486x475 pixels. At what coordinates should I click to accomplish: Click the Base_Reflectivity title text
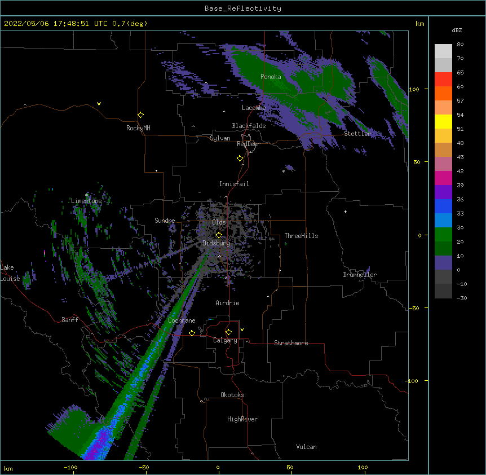(x=243, y=8)
